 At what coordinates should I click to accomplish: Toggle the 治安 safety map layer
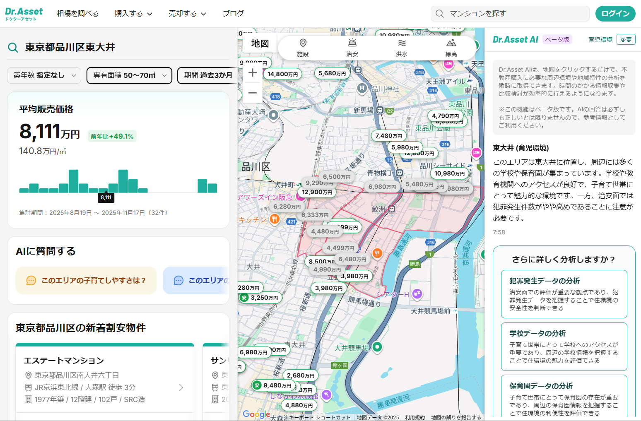pyautogui.click(x=352, y=48)
